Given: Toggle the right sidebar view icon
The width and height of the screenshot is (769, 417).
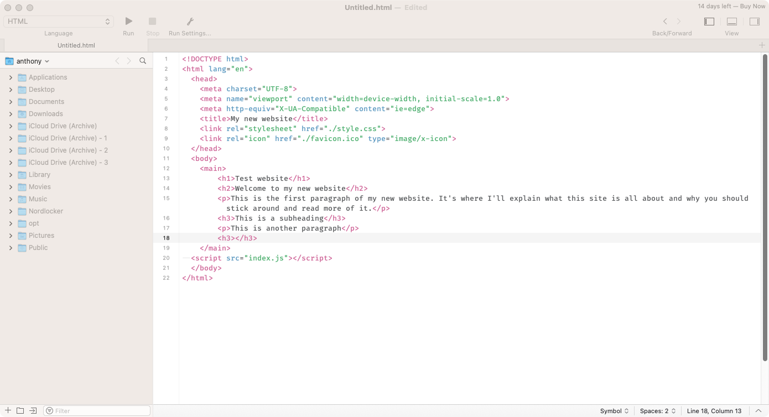Looking at the screenshot, I should (755, 22).
